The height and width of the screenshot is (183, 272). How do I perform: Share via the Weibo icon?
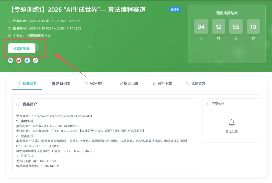[x=19, y=60]
